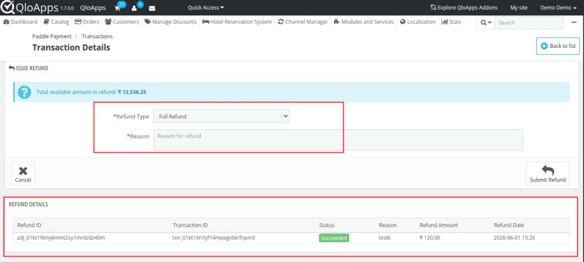Open the Stats menu

[x=451, y=22]
